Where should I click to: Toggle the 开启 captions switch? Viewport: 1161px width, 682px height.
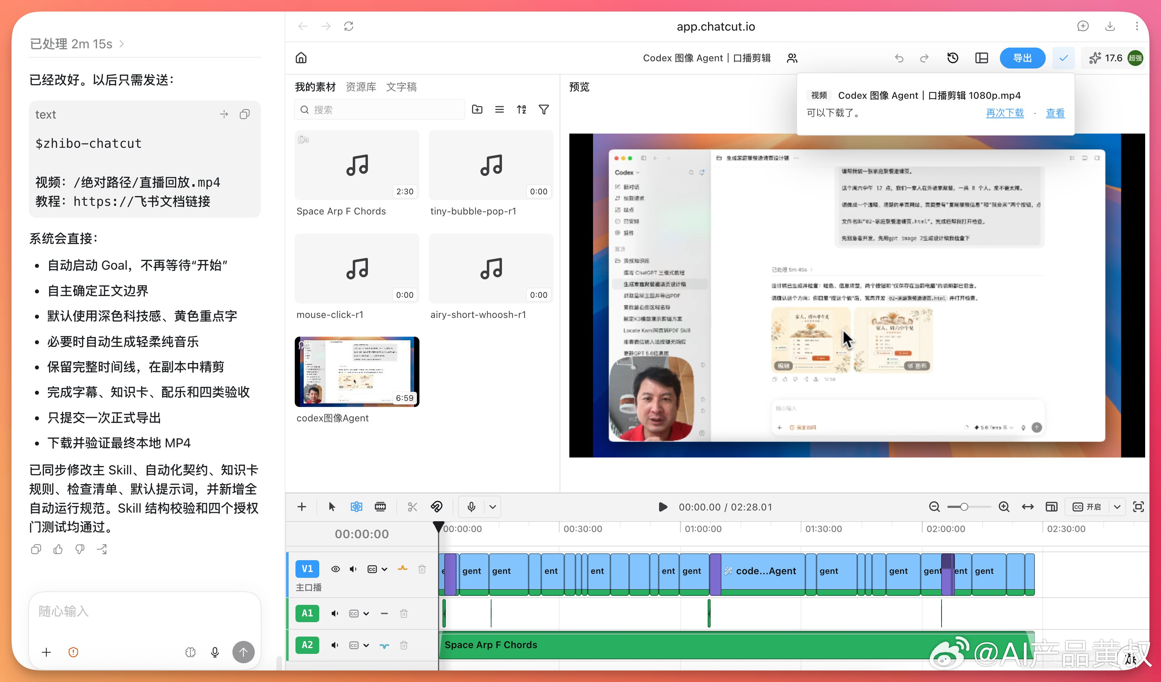click(x=1086, y=507)
